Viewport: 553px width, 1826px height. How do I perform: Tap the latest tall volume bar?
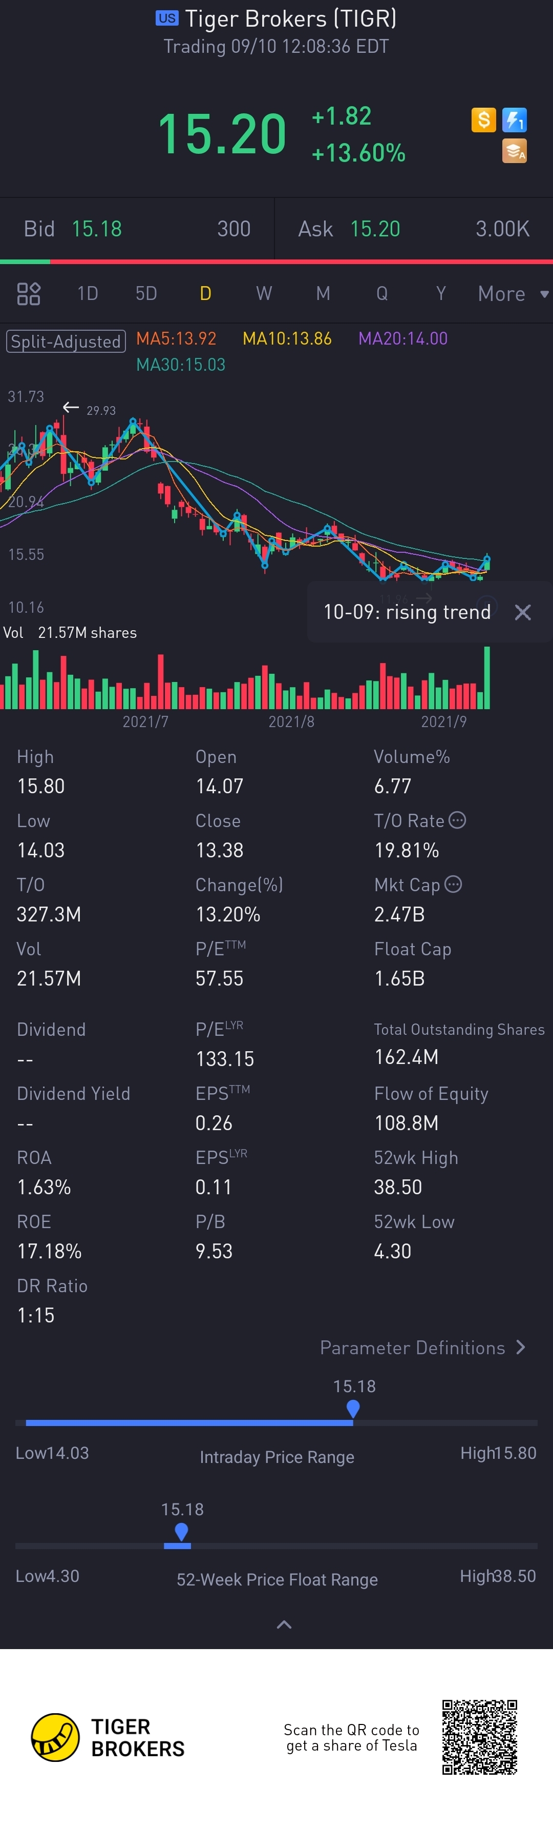486,678
